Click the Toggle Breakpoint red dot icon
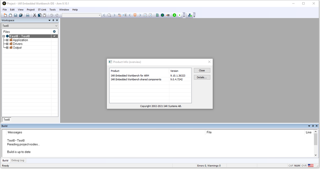This screenshot has width=320, height=169. 168,15
